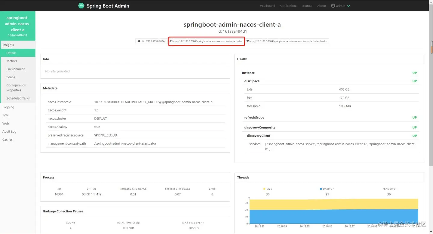
Task: Open Environment in the sidebar
Action: (x=18, y=69)
